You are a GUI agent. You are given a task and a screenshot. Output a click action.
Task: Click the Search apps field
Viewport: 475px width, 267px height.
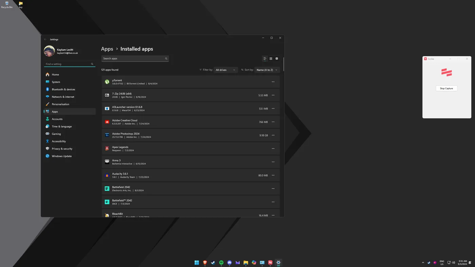point(135,59)
